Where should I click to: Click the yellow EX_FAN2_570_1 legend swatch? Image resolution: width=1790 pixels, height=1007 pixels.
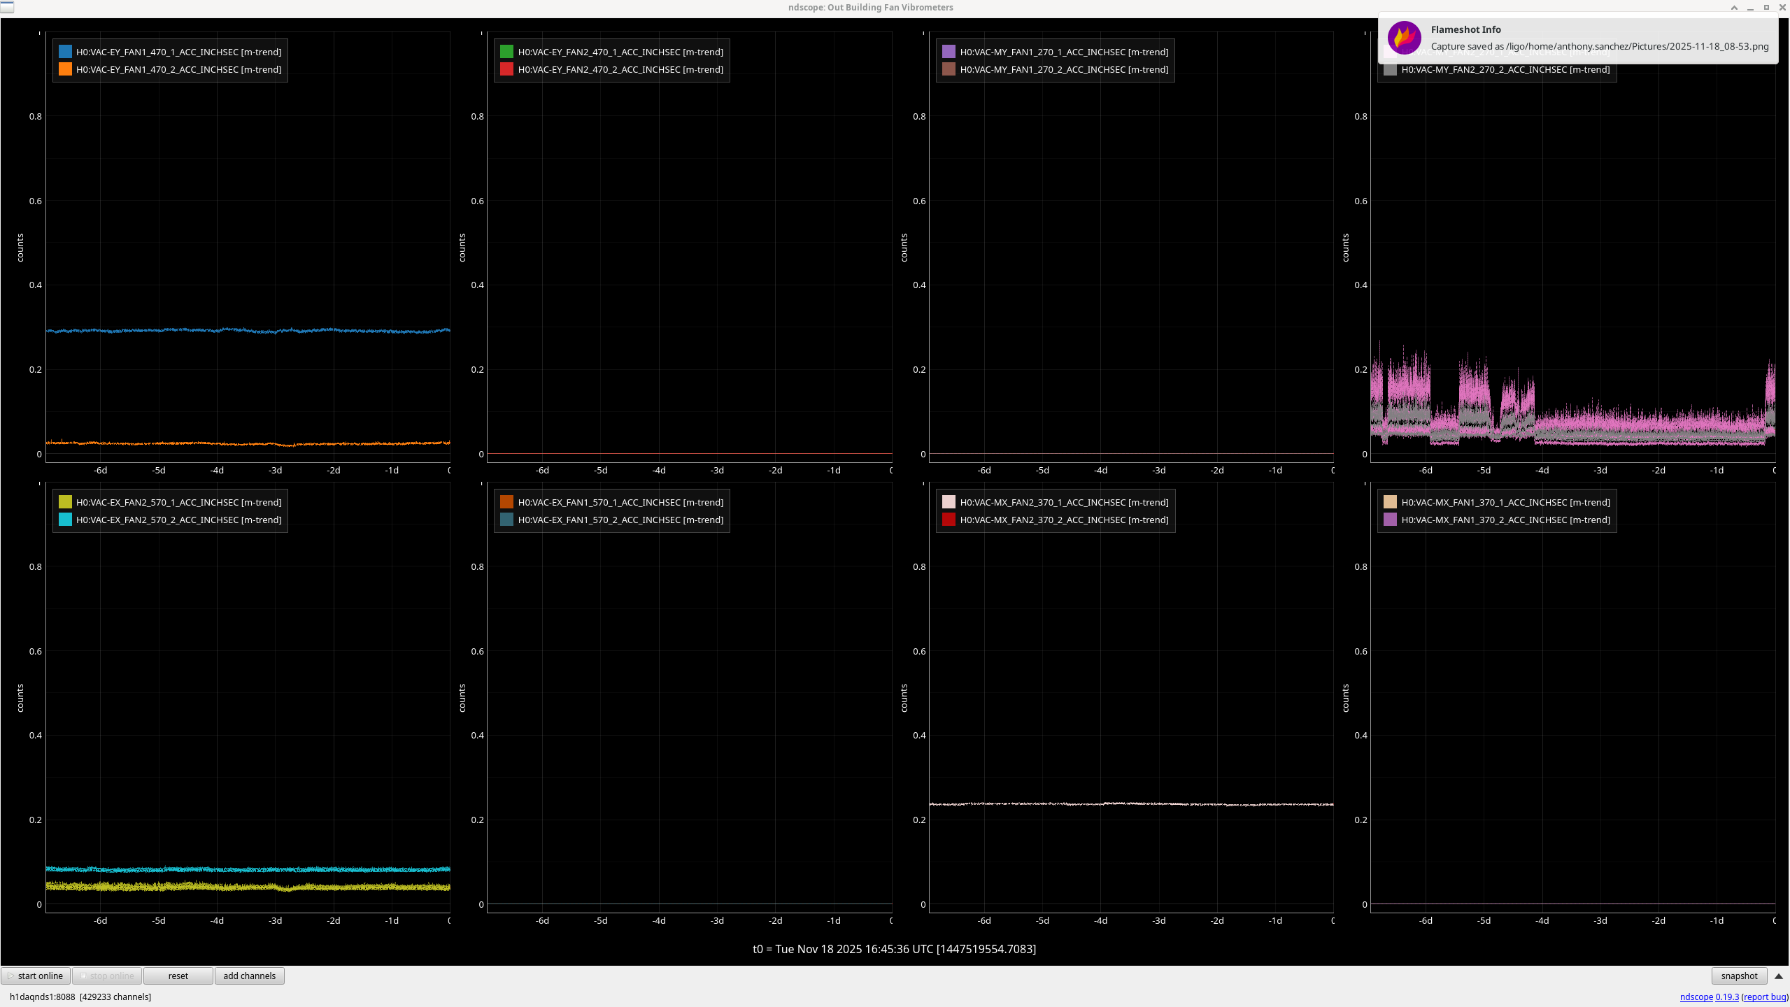coord(65,502)
